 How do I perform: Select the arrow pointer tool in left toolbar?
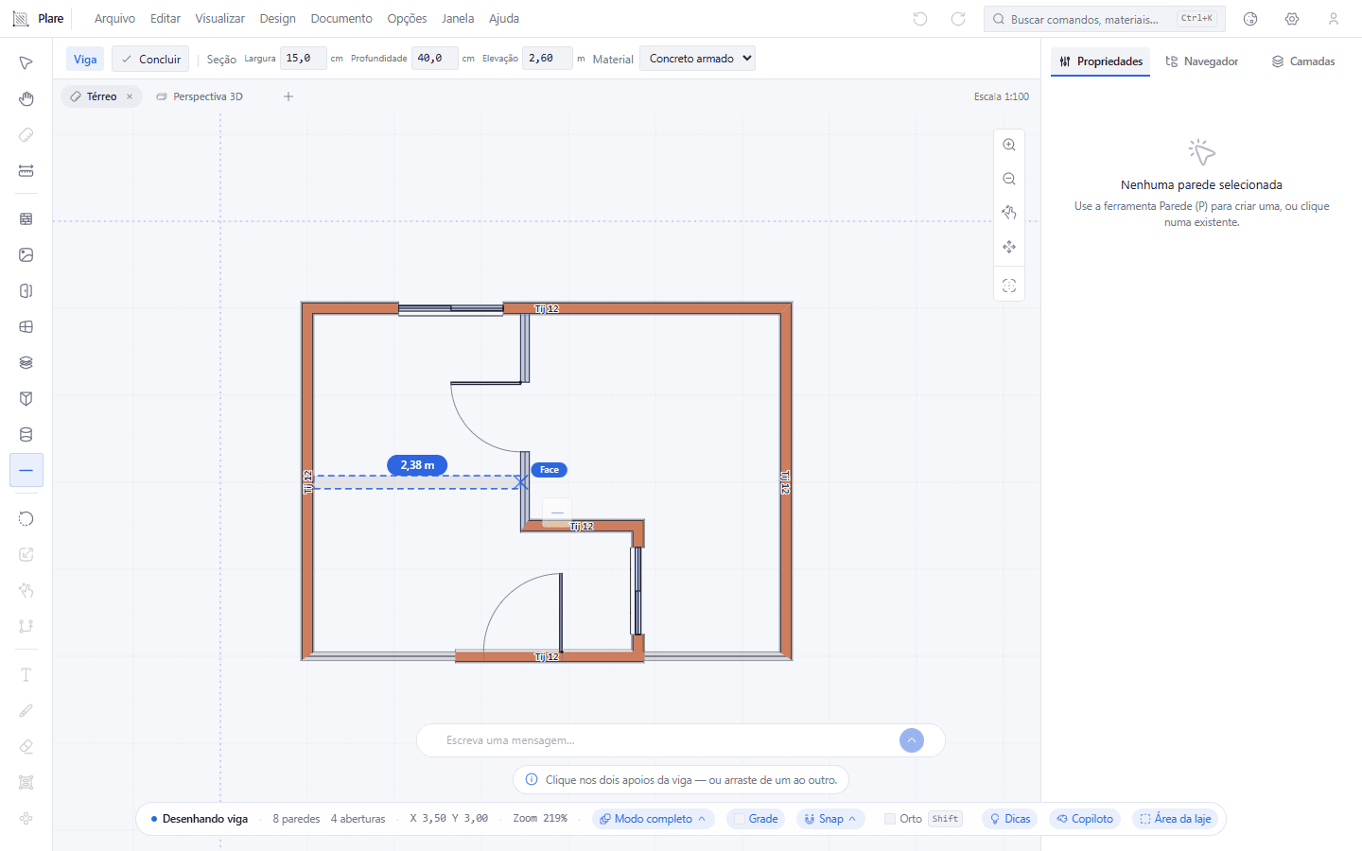coord(26,62)
